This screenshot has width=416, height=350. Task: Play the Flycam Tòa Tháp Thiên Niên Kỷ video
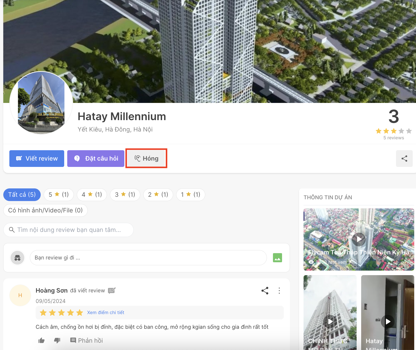point(359,239)
